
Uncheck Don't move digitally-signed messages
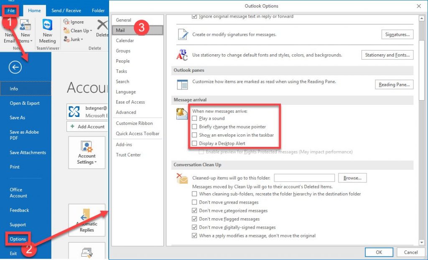pyautogui.click(x=194, y=227)
